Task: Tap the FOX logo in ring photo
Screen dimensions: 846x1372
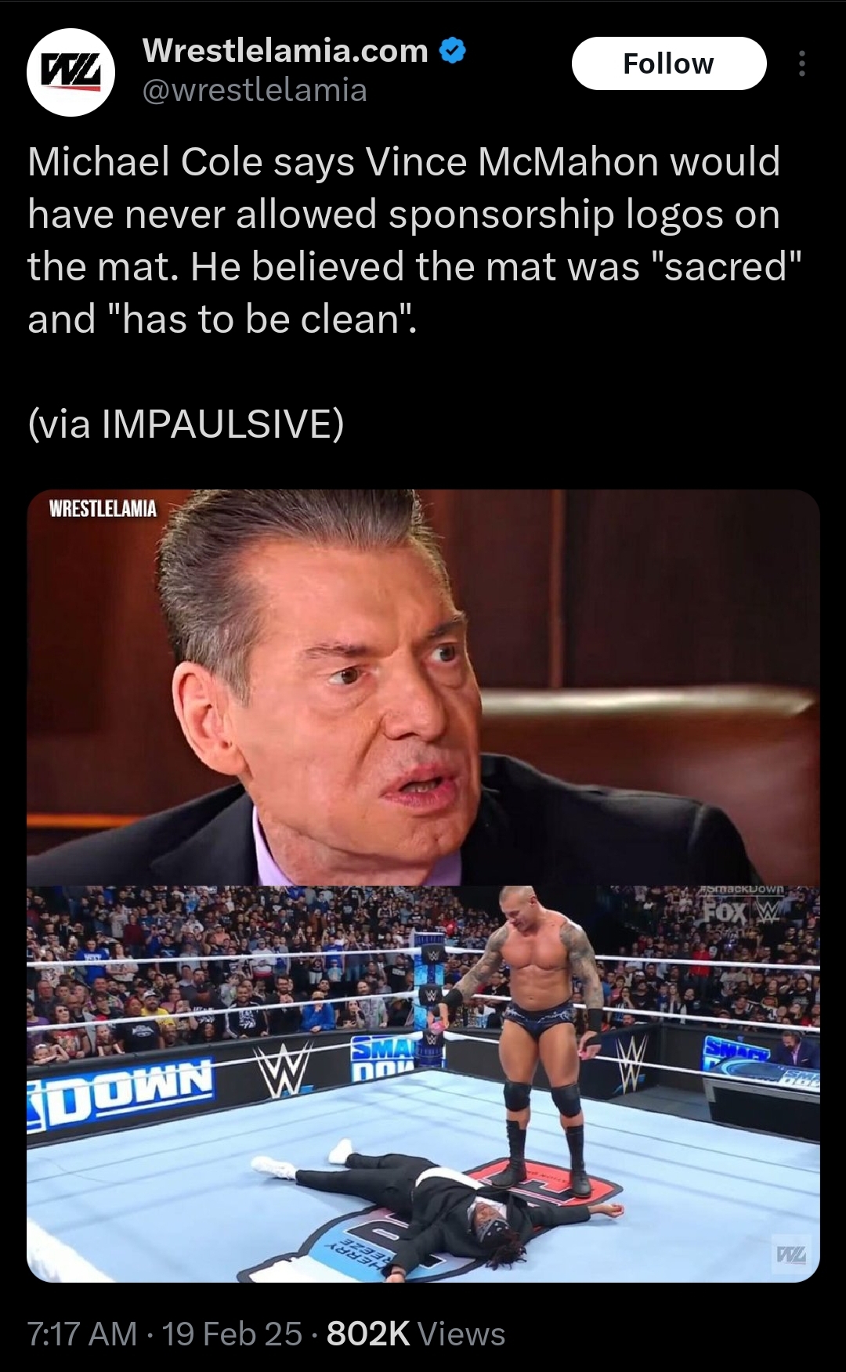Action: point(722,913)
